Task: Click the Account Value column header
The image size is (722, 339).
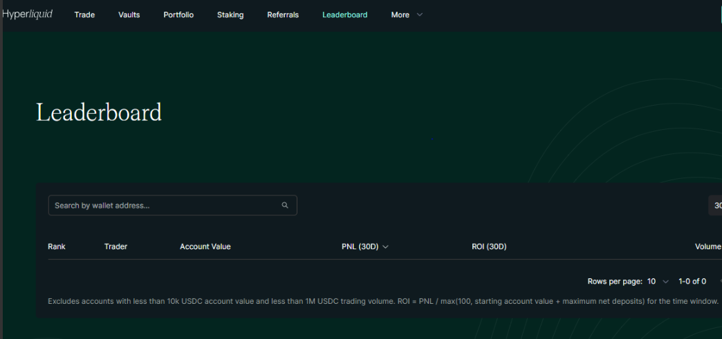Action: [205, 246]
